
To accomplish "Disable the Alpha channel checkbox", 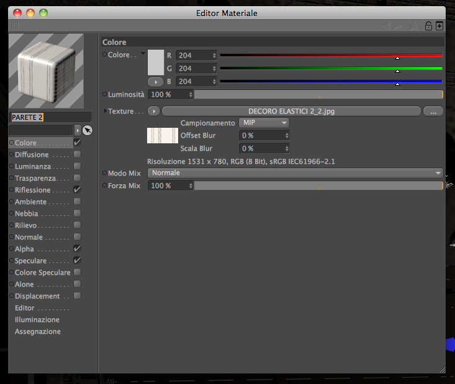I will [77, 249].
